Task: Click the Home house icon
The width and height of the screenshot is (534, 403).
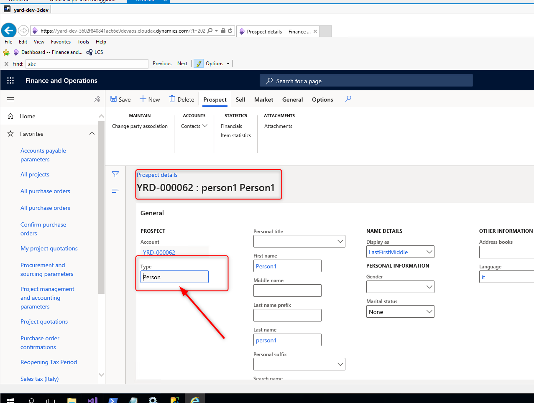Action: [10, 116]
